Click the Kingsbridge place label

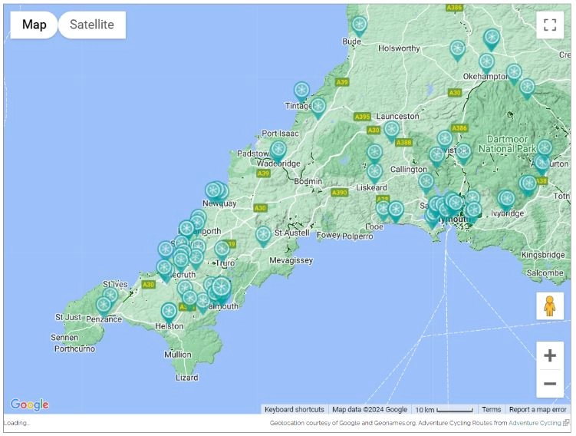(543, 255)
